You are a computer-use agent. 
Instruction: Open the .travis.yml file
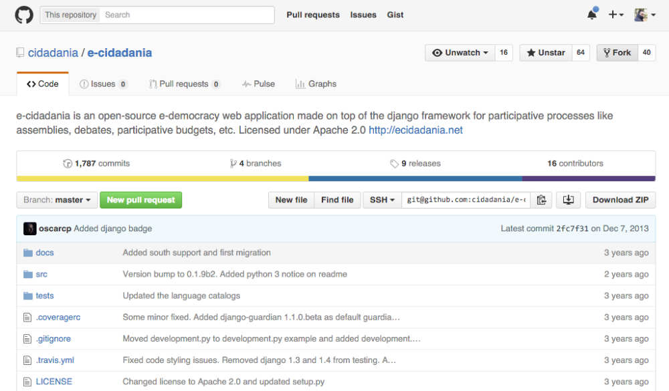pyautogui.click(x=55, y=360)
